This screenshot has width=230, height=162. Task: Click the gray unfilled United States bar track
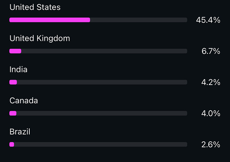(138, 20)
